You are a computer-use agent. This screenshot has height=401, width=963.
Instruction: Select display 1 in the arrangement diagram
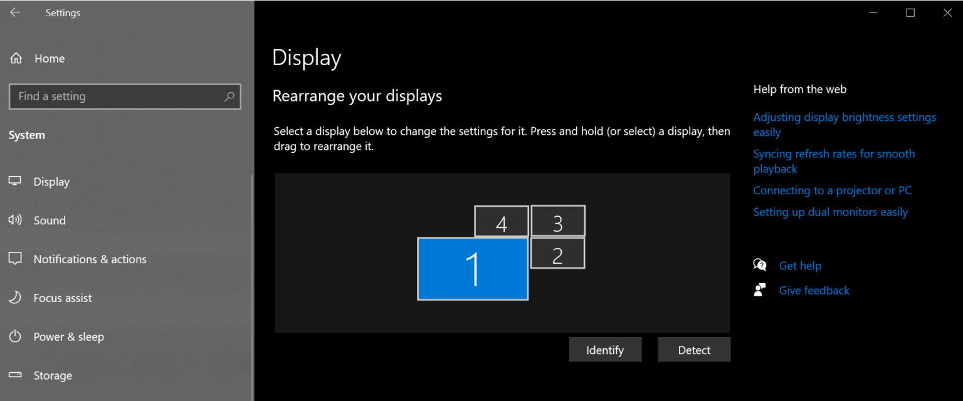click(x=473, y=269)
